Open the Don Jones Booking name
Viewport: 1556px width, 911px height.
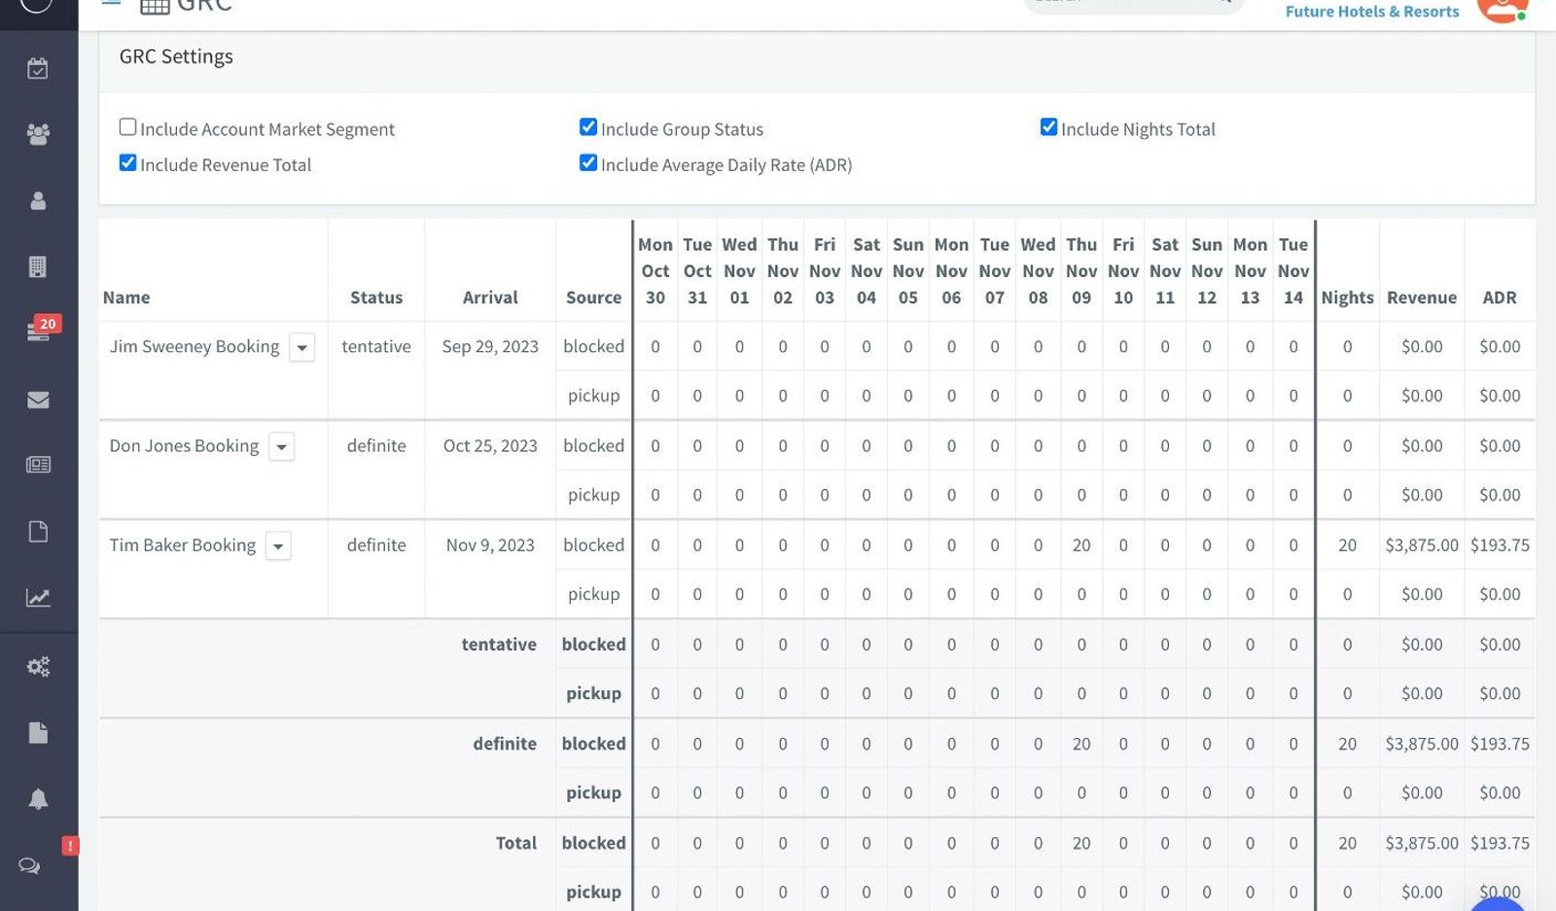click(x=184, y=445)
